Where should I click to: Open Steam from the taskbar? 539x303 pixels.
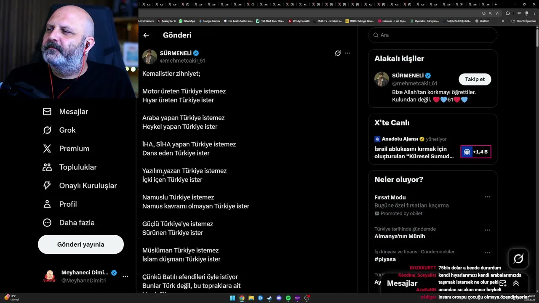pos(269,298)
